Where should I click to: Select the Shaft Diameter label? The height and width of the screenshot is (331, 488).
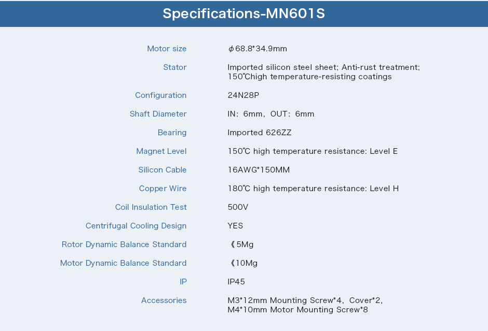[158, 114]
